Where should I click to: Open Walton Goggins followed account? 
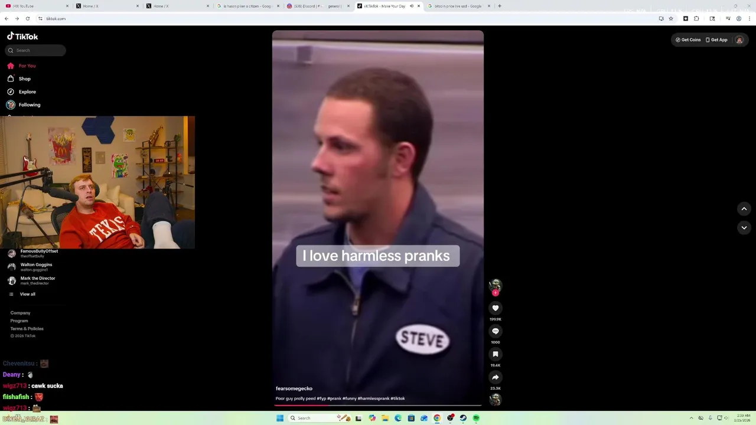click(30, 267)
